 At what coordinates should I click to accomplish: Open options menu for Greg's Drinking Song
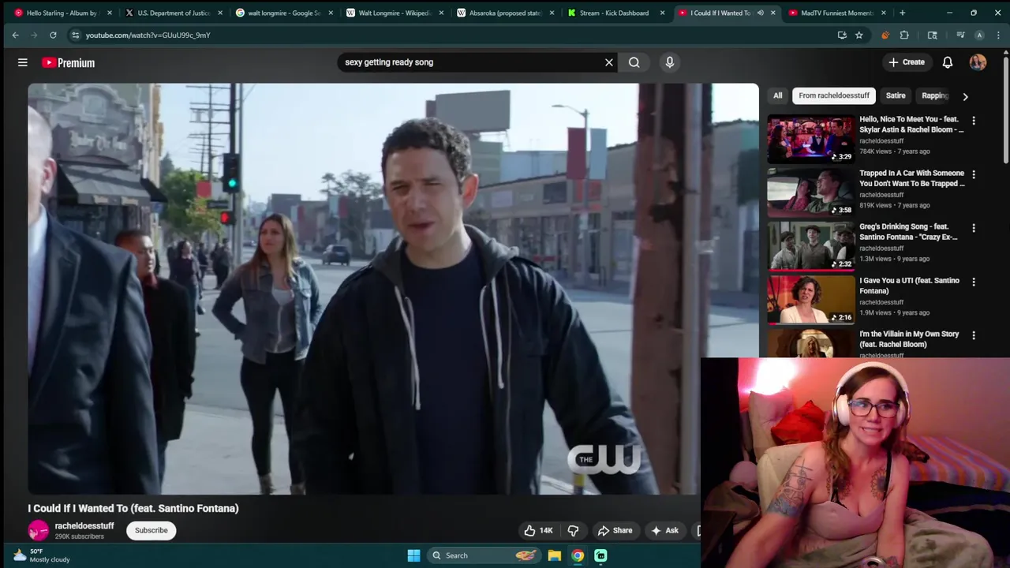click(x=974, y=228)
